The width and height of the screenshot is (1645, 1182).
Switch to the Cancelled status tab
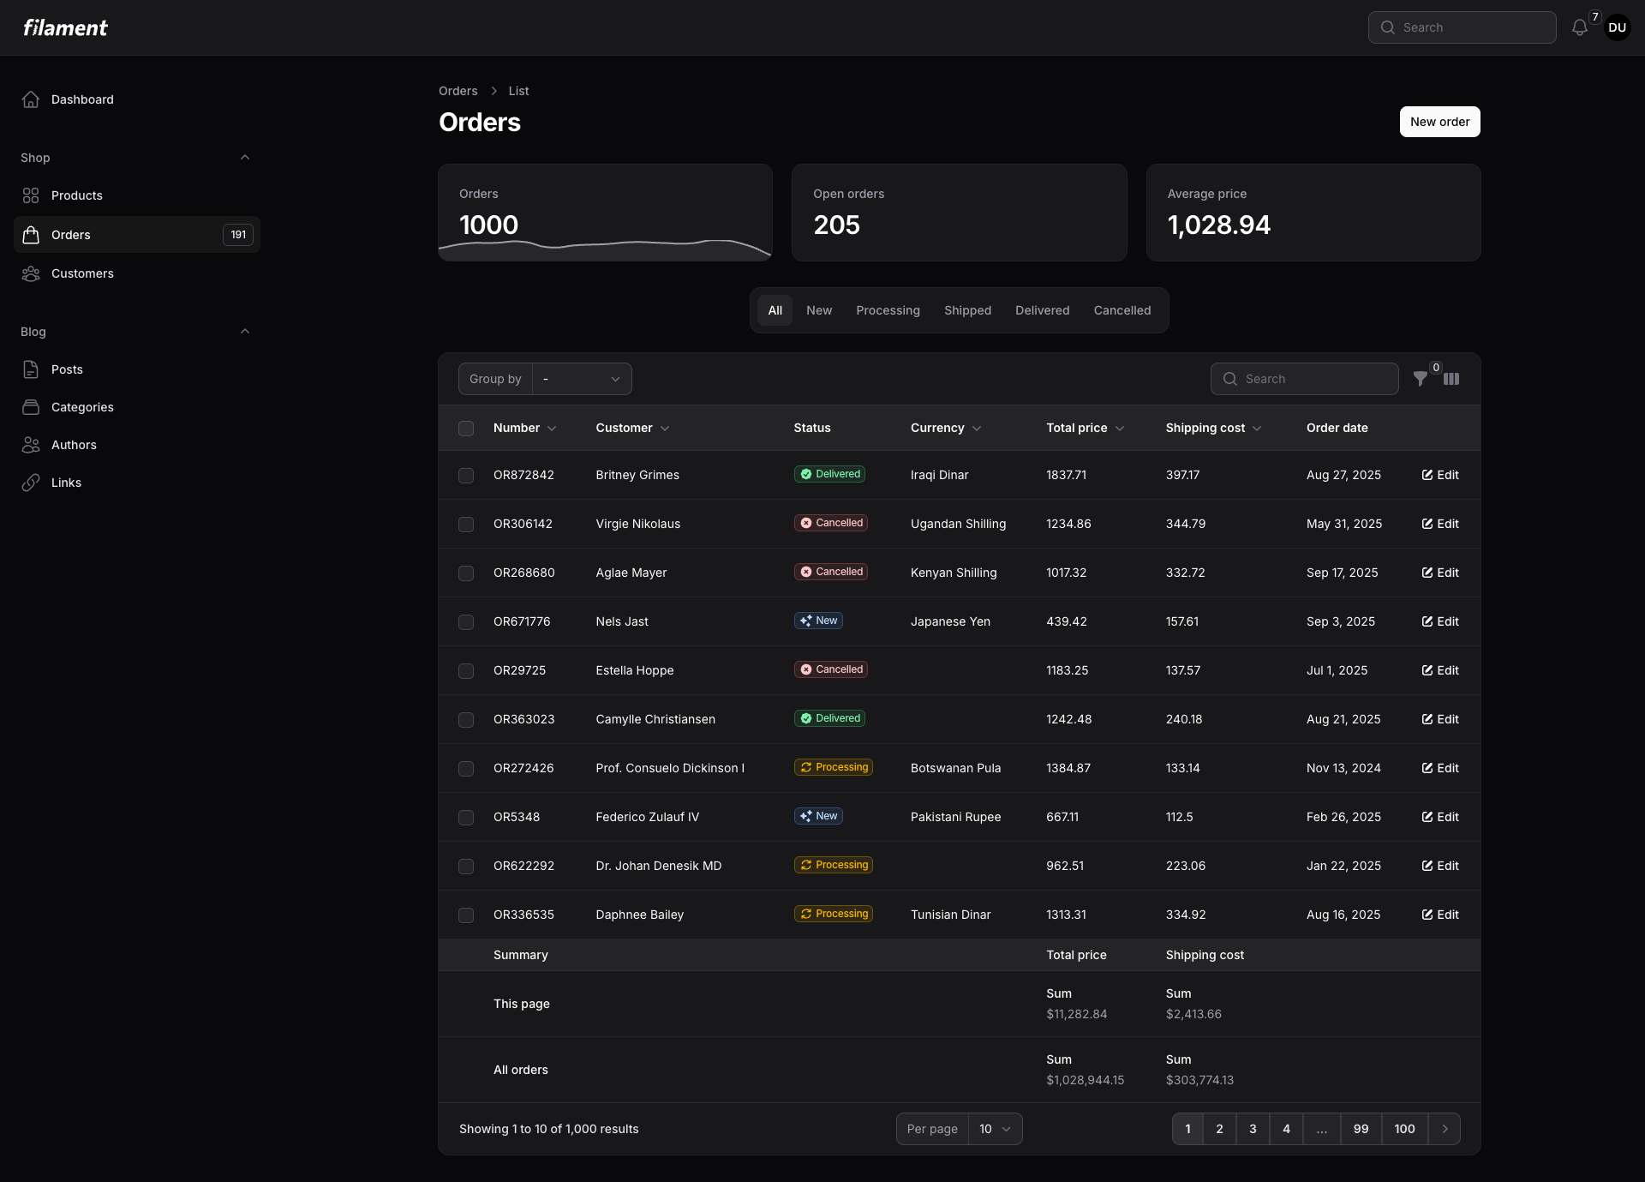1122,310
